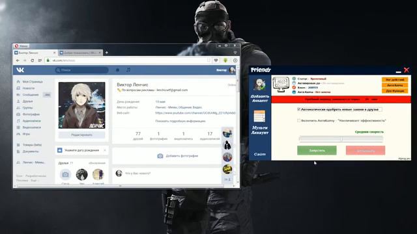Open the YouTube channel web-site link
The width and height of the screenshot is (417, 234).
[195, 113]
